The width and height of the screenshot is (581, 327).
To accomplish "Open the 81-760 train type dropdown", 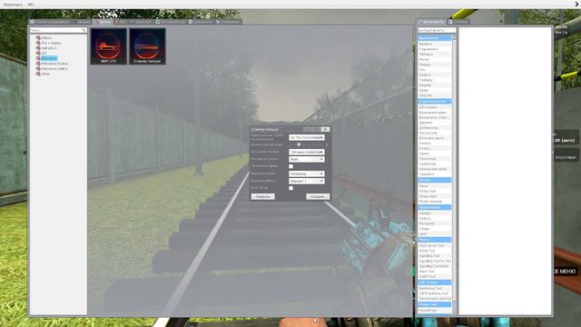I will click(307, 137).
